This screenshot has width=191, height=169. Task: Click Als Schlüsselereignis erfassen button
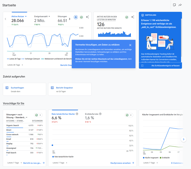coord(165,65)
